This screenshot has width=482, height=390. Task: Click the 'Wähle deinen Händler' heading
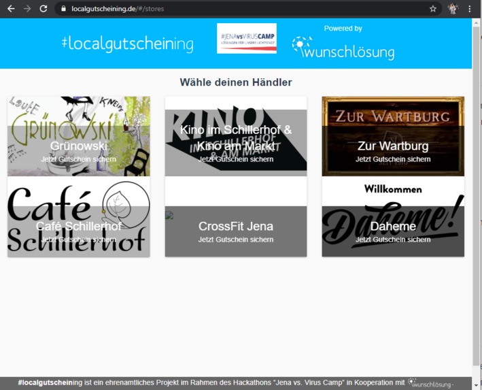pyautogui.click(x=236, y=82)
